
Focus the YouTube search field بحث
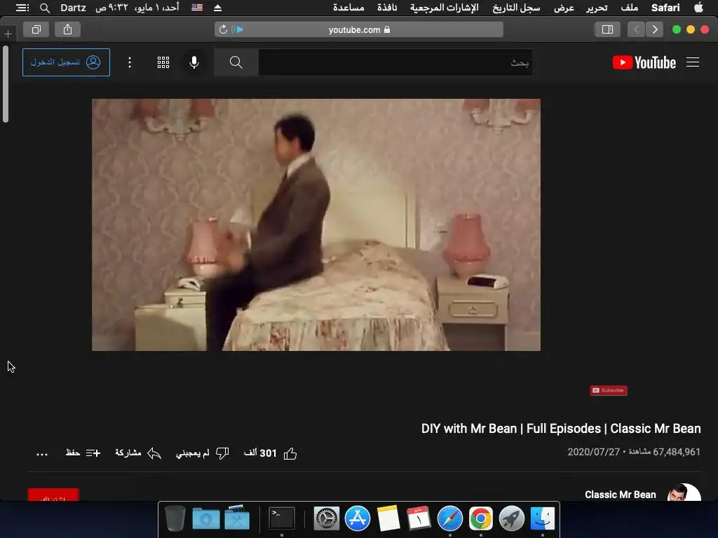[x=395, y=62]
